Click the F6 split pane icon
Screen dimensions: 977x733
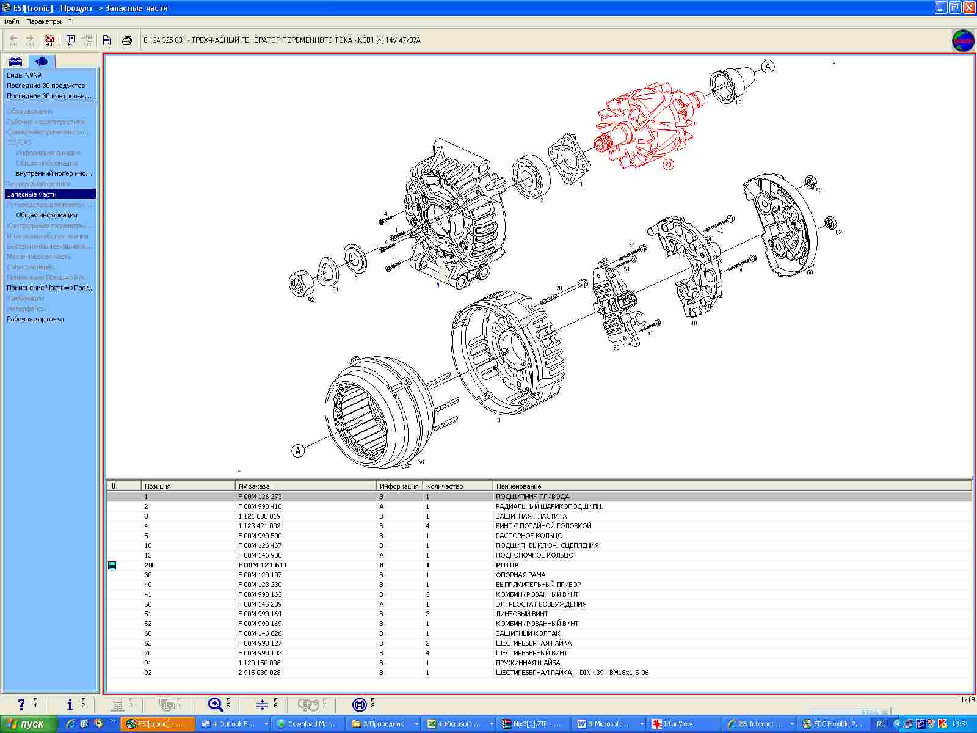coord(262,704)
